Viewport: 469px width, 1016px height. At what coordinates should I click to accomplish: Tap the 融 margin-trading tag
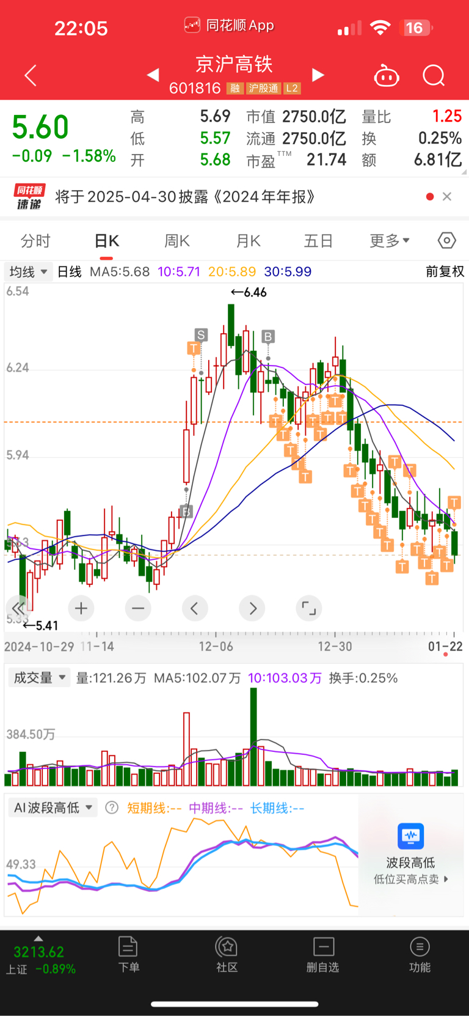(x=234, y=89)
